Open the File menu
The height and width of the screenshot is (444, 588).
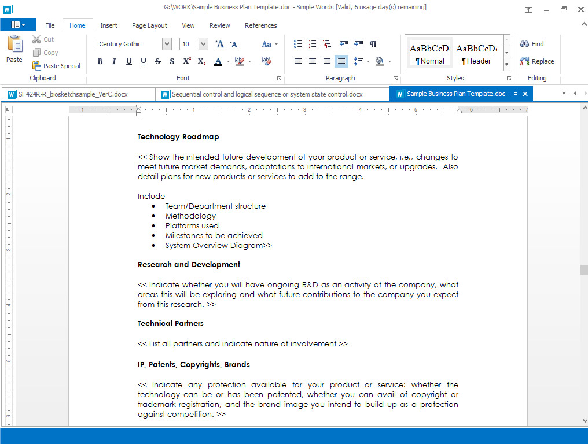pyautogui.click(x=50, y=25)
